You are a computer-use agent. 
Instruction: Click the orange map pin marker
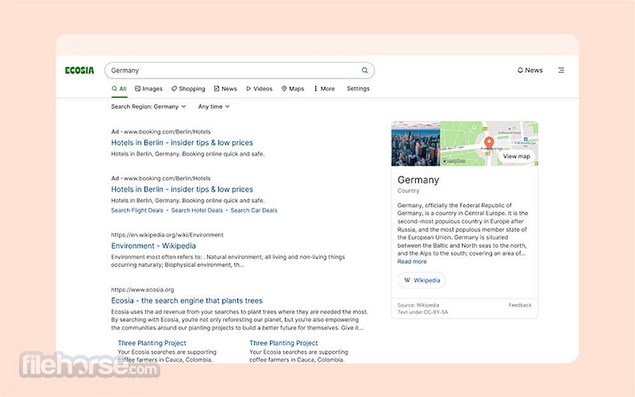(x=489, y=142)
